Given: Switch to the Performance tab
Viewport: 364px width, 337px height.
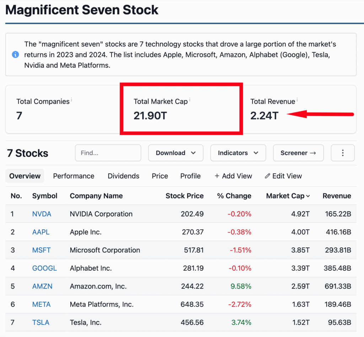Looking at the screenshot, I should tap(74, 176).
